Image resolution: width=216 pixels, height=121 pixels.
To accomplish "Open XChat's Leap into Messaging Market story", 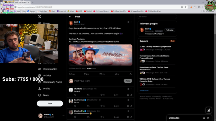I will pyautogui.click(x=155, y=47).
